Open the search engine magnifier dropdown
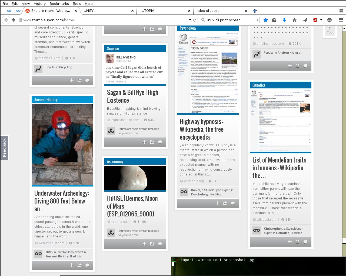The height and width of the screenshot is (276, 346). coord(203,20)
